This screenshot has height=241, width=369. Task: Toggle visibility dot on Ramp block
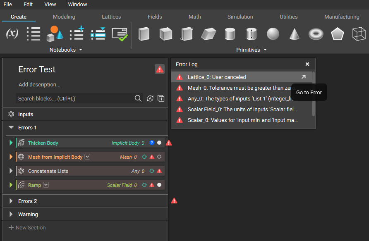tap(159, 185)
